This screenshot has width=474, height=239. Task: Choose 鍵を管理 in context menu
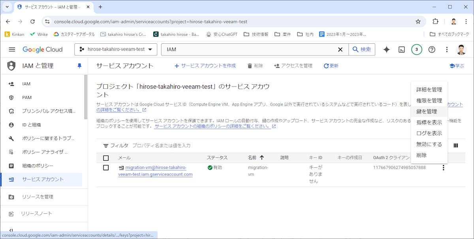(429, 111)
